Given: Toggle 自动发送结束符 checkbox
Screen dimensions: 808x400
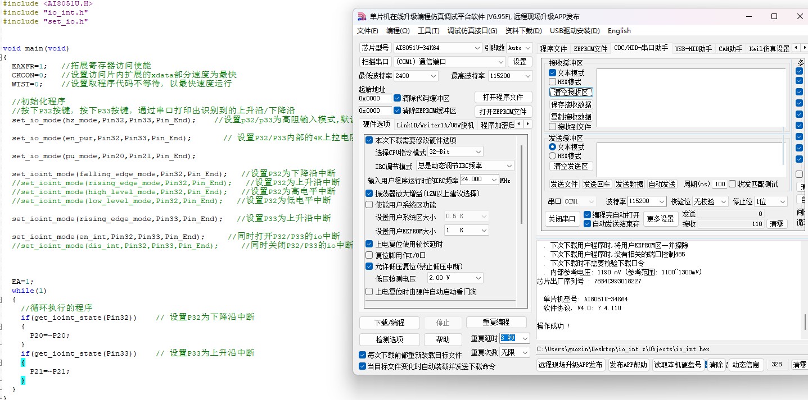Looking at the screenshot, I should click(588, 224).
